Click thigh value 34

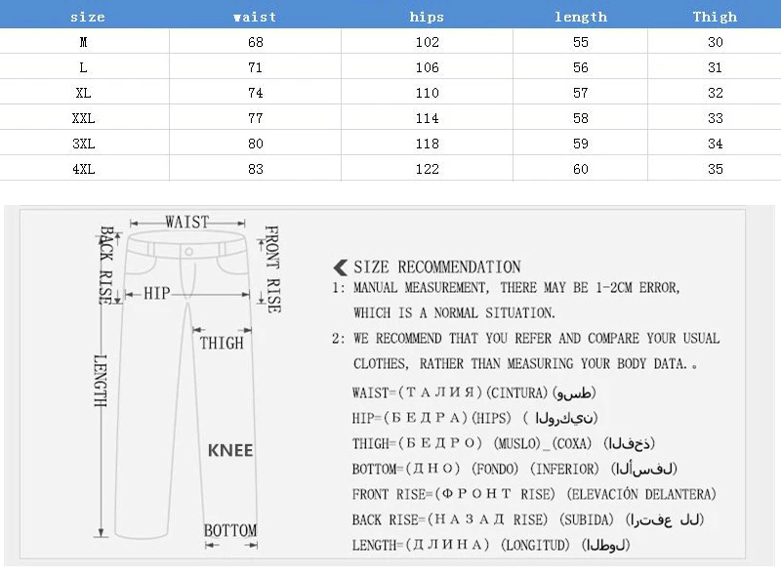[x=716, y=144]
